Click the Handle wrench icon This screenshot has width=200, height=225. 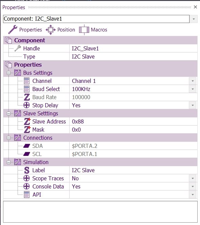point(18,48)
